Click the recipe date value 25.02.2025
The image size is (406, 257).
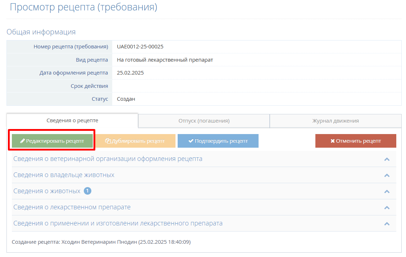tap(130, 73)
